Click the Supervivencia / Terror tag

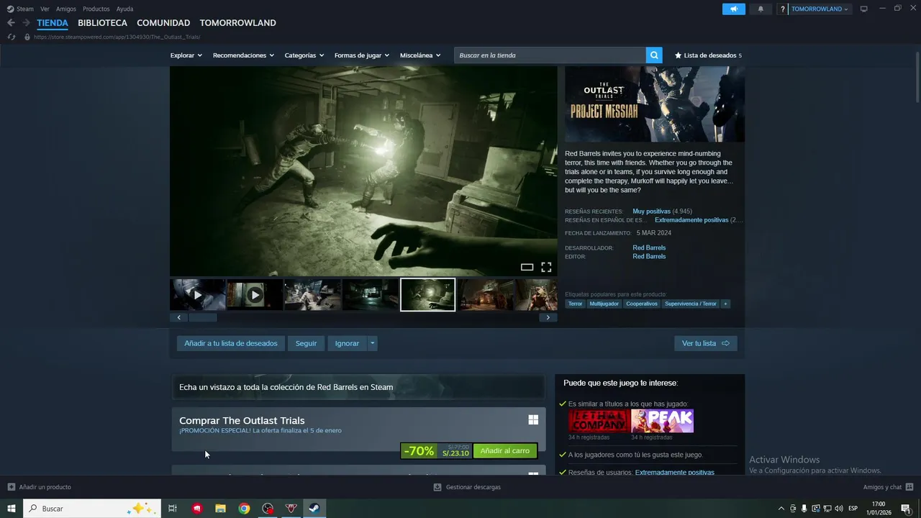coord(691,304)
